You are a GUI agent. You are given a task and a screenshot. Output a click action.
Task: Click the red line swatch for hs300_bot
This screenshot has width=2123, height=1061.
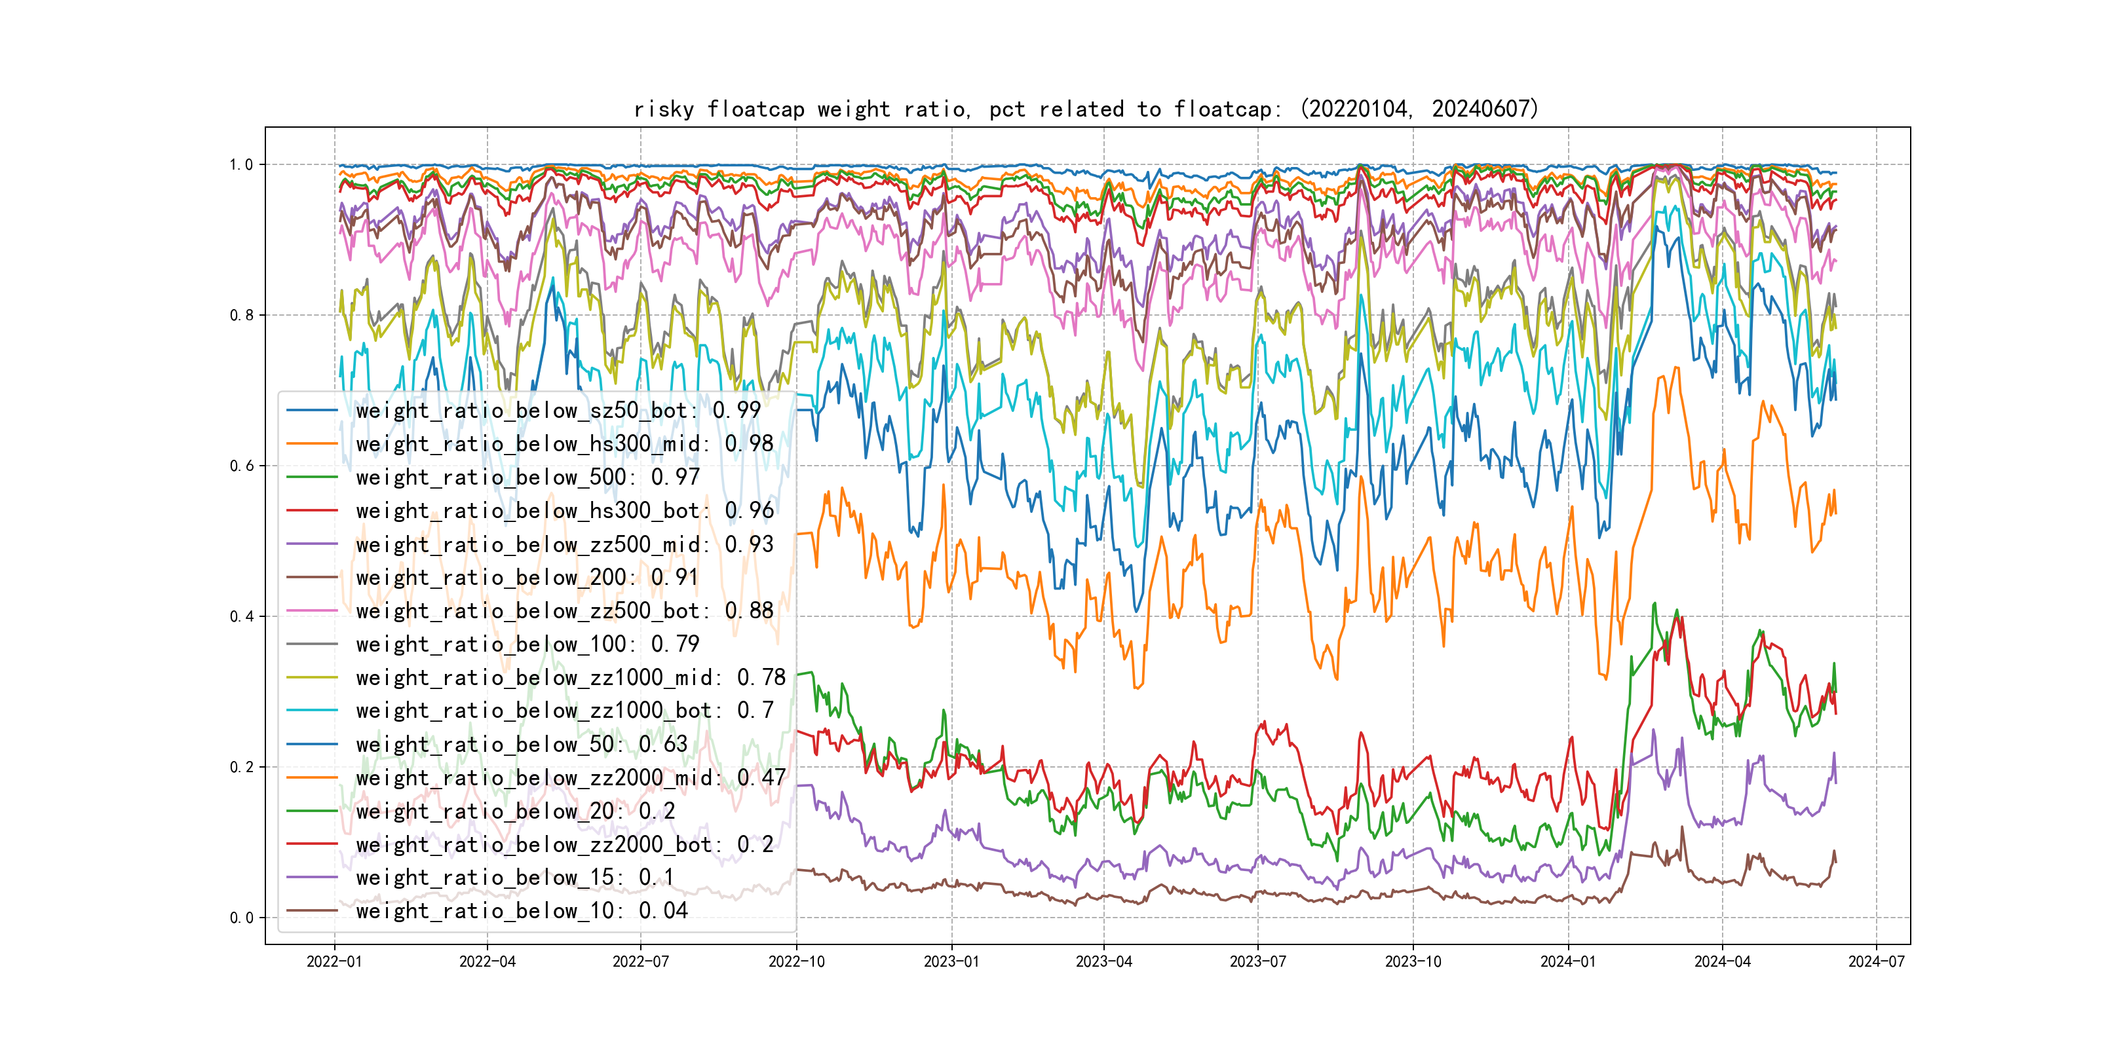[313, 511]
